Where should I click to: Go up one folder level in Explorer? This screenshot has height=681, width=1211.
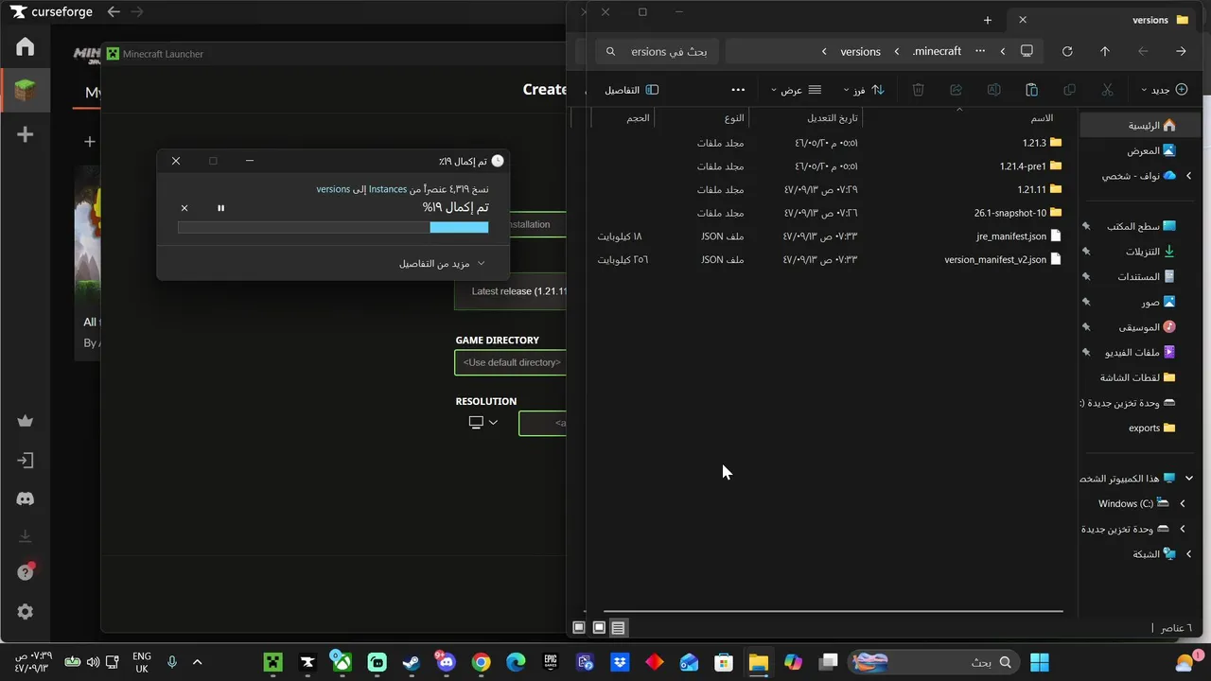[1104, 51]
